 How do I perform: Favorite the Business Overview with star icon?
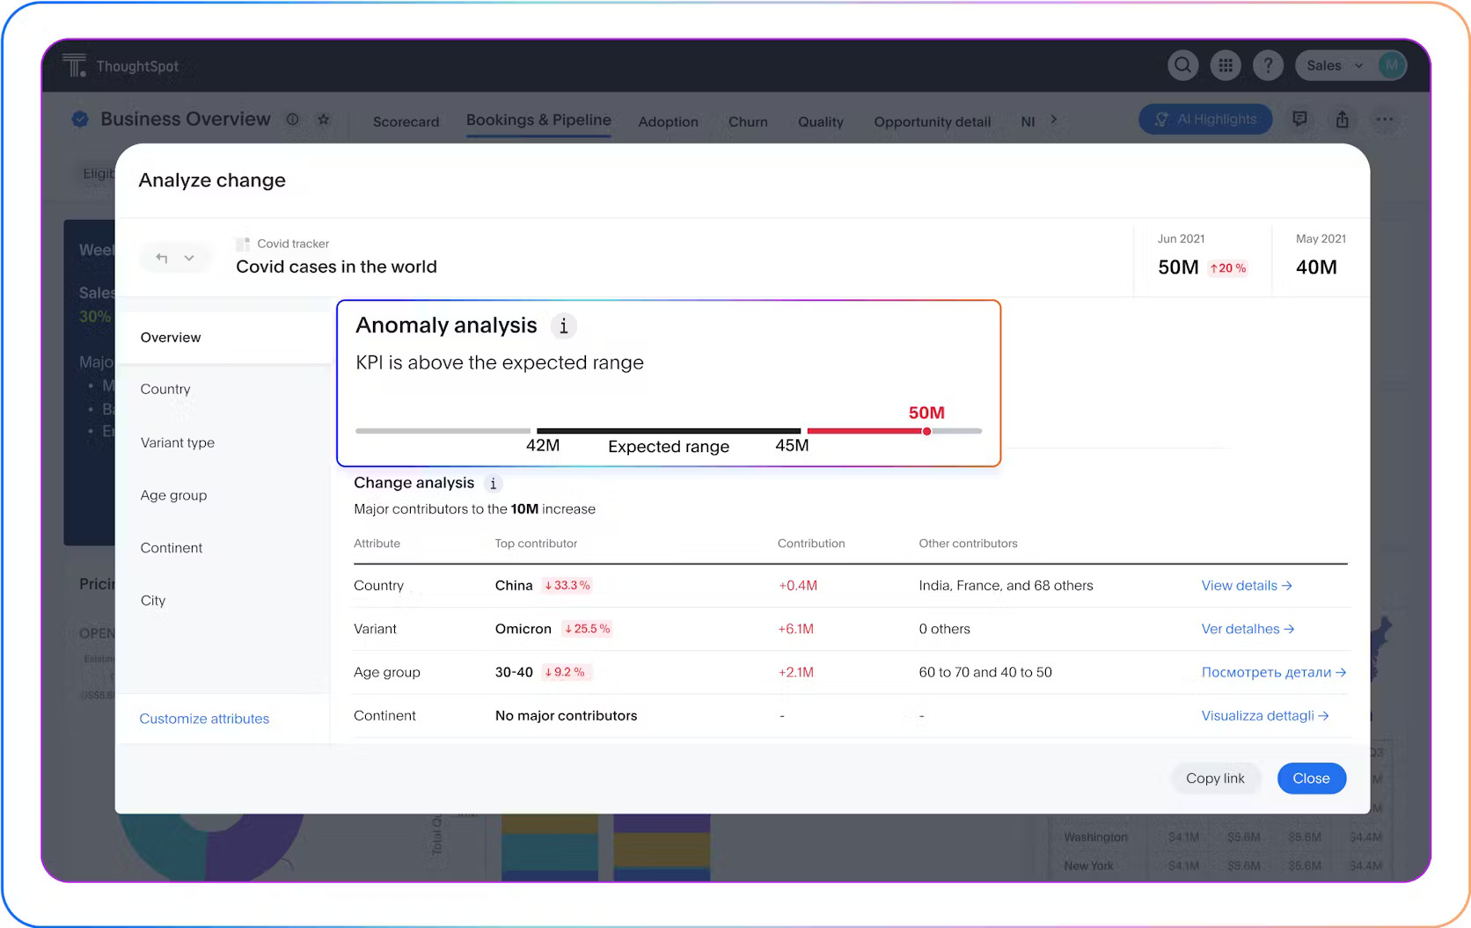pyautogui.click(x=324, y=120)
